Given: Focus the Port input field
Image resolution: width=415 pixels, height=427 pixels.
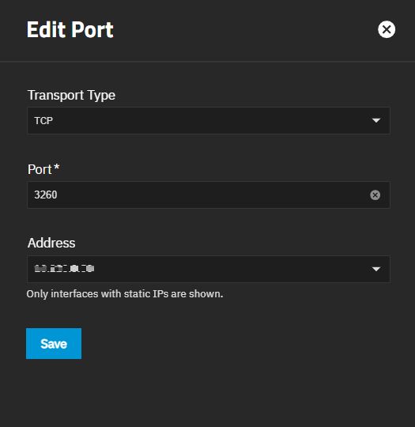Looking at the screenshot, I should (209, 195).
